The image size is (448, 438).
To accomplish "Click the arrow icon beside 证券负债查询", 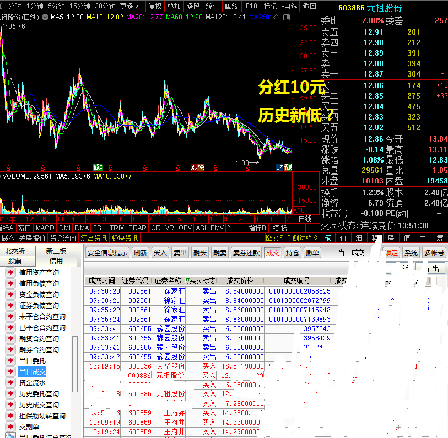I will point(10,305).
